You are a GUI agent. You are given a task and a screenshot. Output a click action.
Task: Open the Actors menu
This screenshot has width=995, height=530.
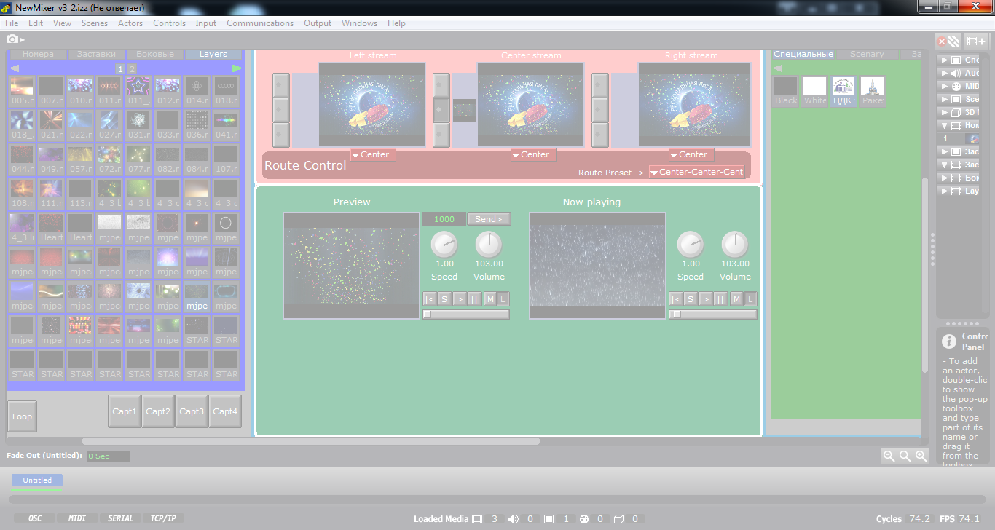coord(130,23)
